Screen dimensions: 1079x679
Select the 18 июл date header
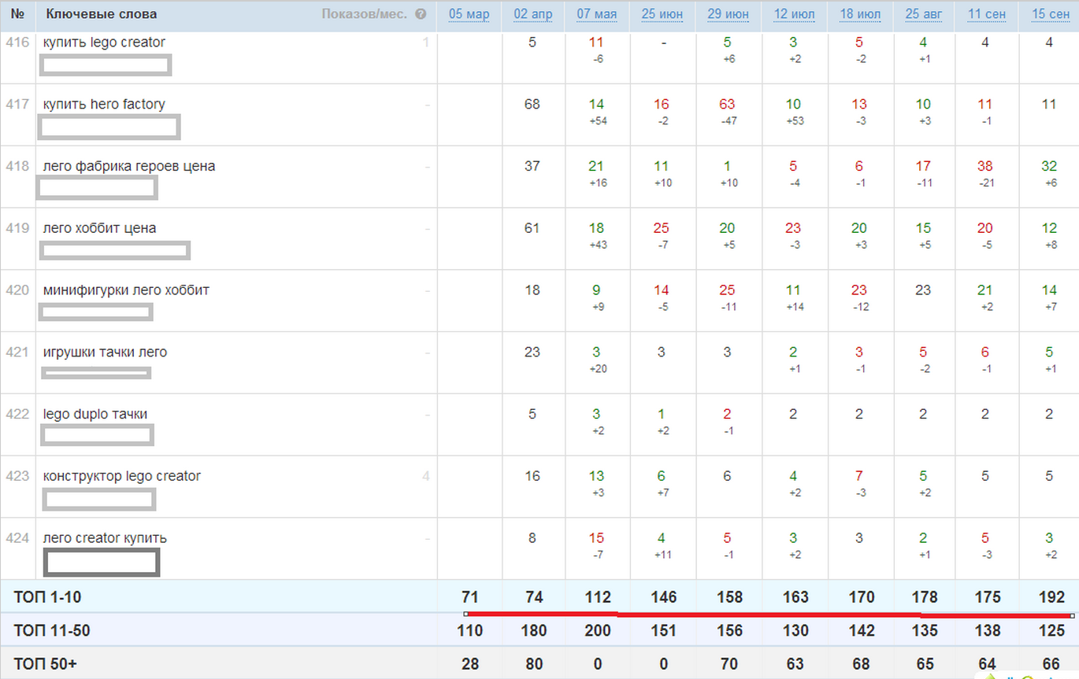pyautogui.click(x=860, y=14)
